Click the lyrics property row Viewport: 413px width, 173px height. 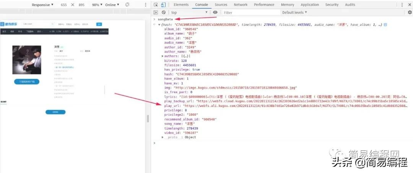tap(286, 97)
